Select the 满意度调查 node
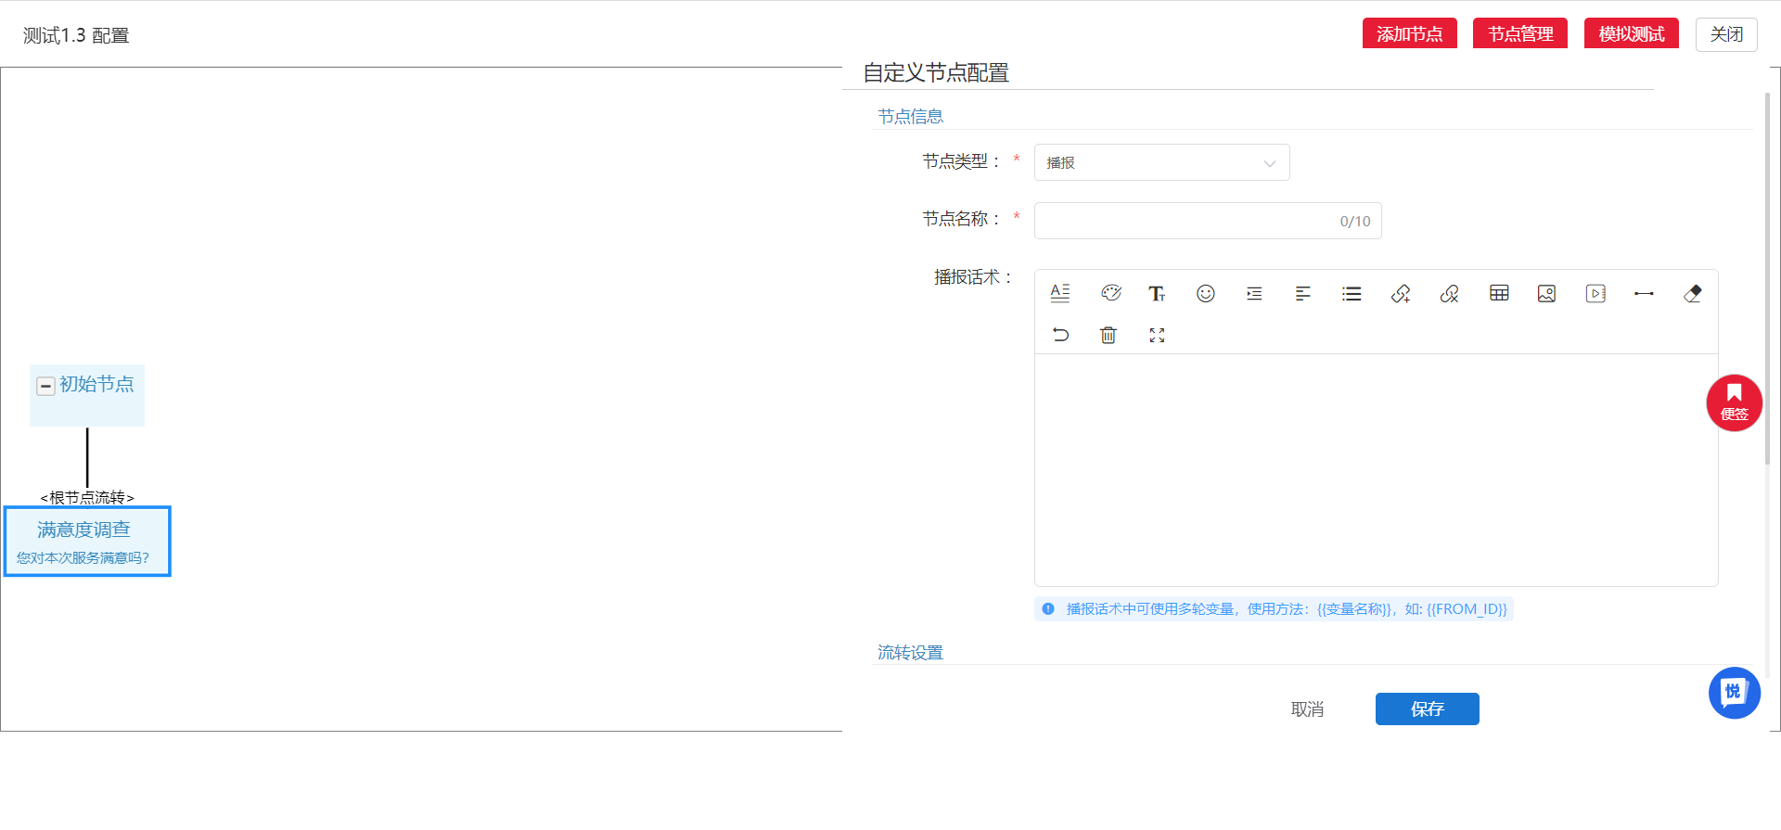This screenshot has width=1781, height=830. pyautogui.click(x=87, y=541)
